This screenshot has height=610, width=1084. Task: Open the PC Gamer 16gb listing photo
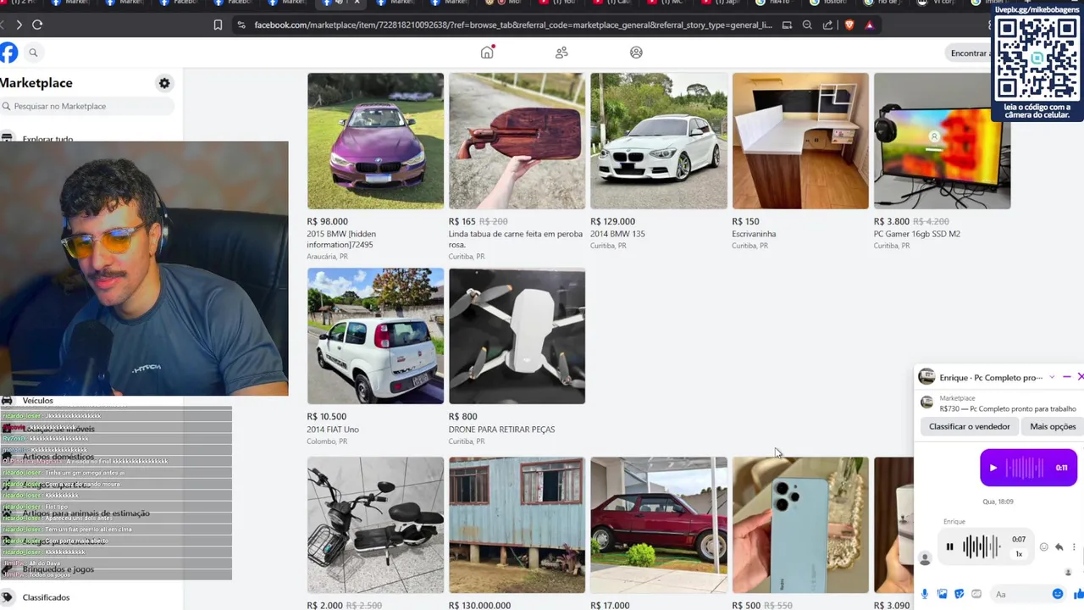pos(942,141)
